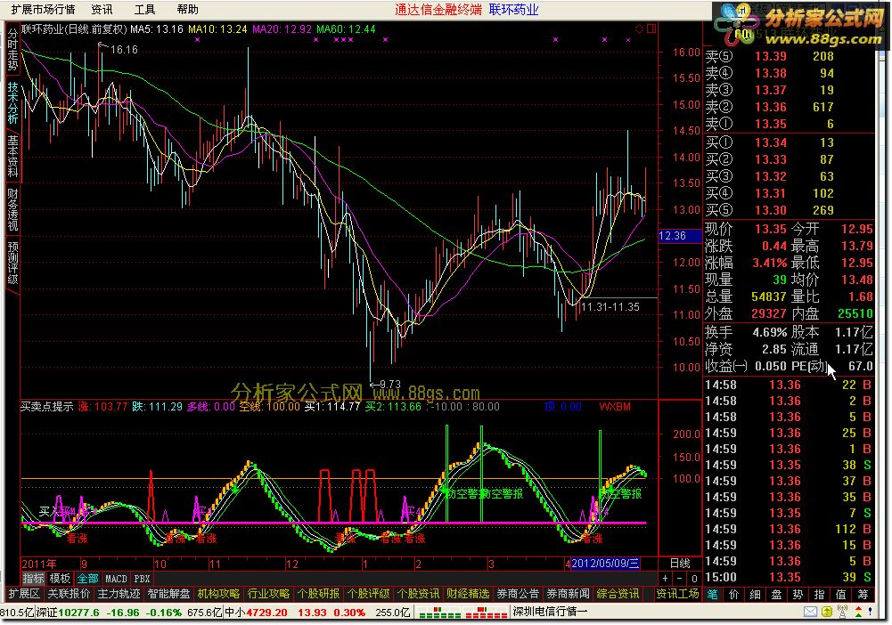Viewport: 892px width, 625px height.
Task: Click the mail envelope status icon
Action: click(810, 612)
